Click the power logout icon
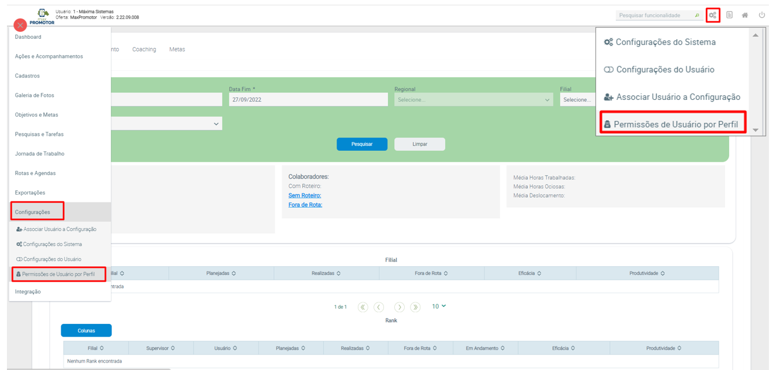Viewport: 773px width, 370px height. pos(762,16)
